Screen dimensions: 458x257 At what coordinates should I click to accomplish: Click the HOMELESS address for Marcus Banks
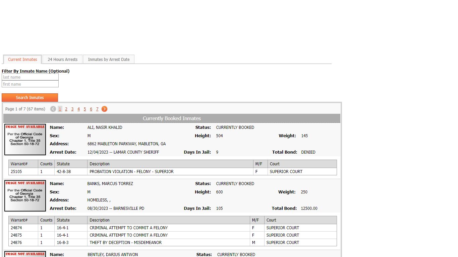pos(99,200)
